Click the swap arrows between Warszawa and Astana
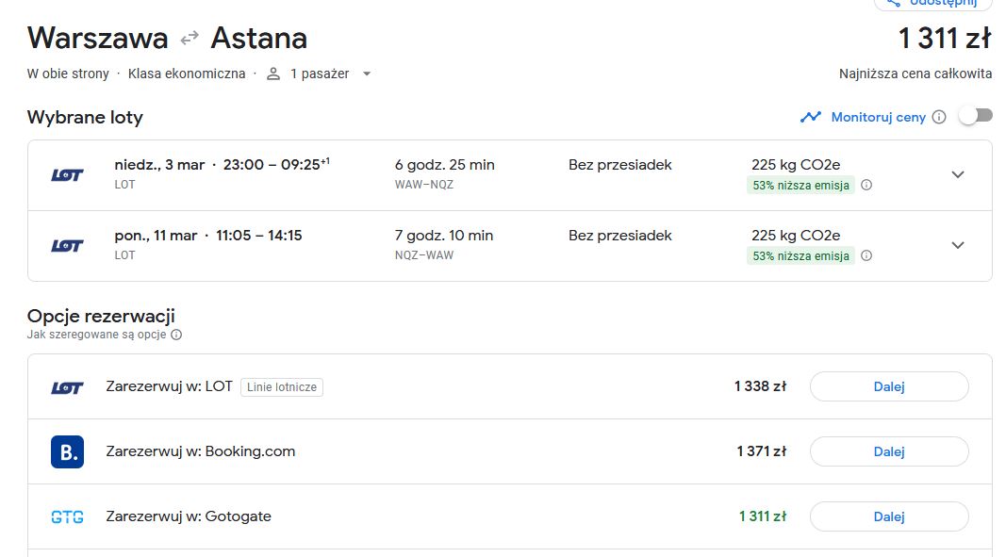 (190, 39)
